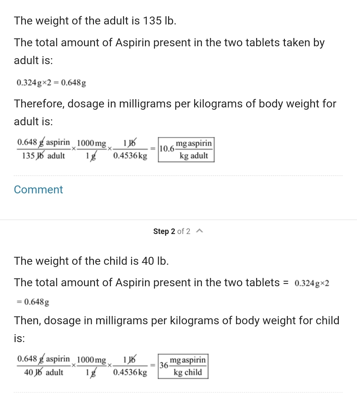Click the 1 lb per 0.4536kg factor in the adult equation

click(130, 149)
